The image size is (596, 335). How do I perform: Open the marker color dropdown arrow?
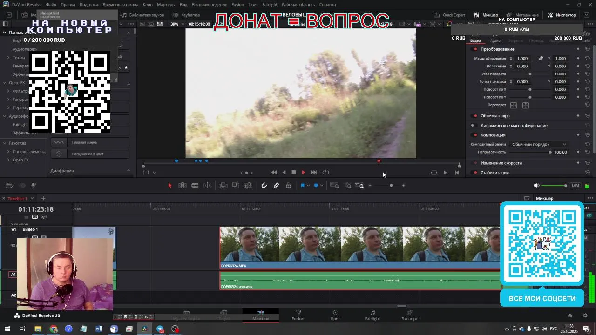pos(321,186)
